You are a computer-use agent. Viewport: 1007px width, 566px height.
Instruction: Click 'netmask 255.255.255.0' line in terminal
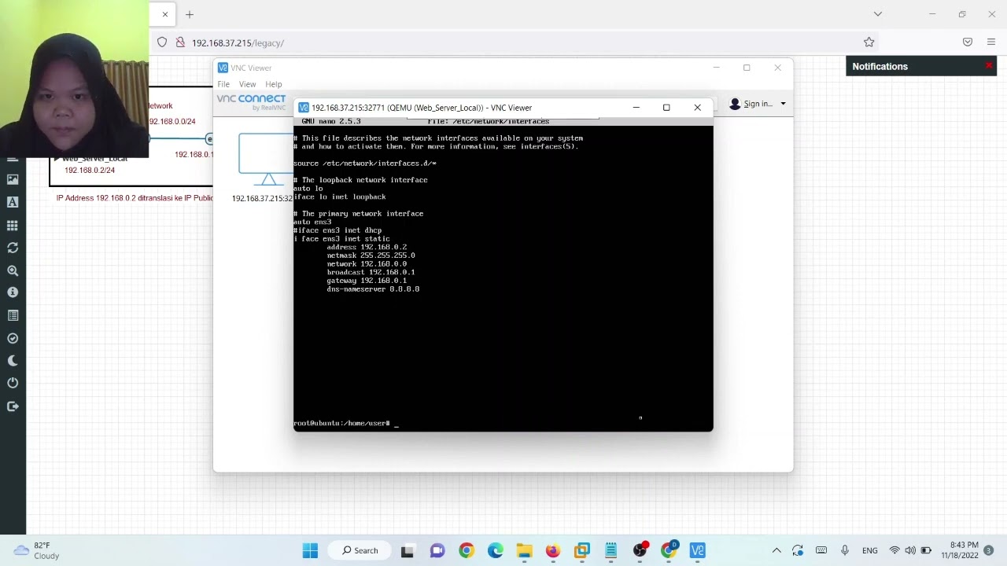pos(371,255)
